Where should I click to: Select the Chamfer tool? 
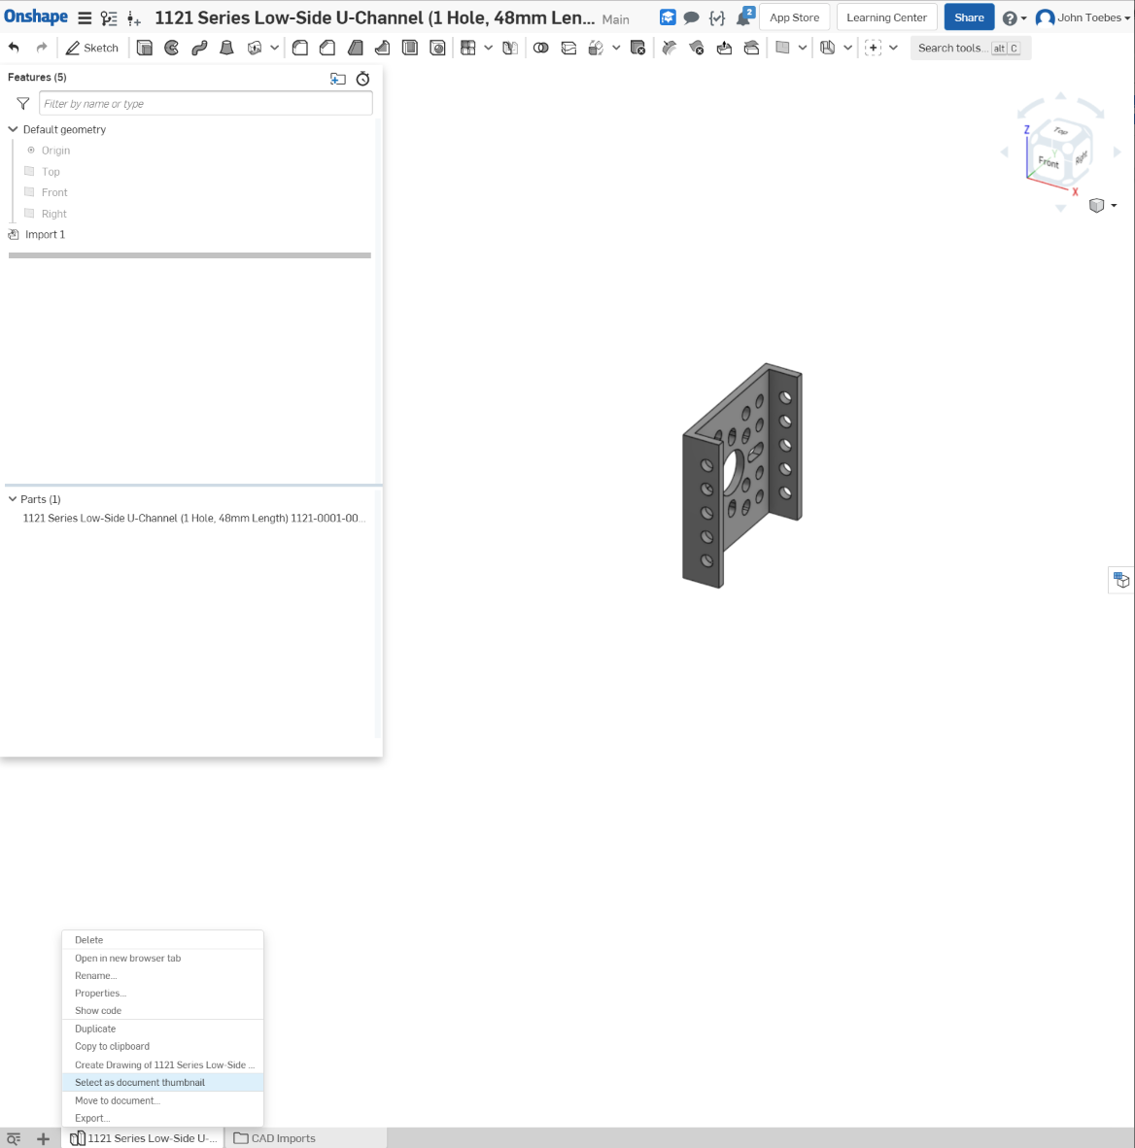pyautogui.click(x=327, y=48)
